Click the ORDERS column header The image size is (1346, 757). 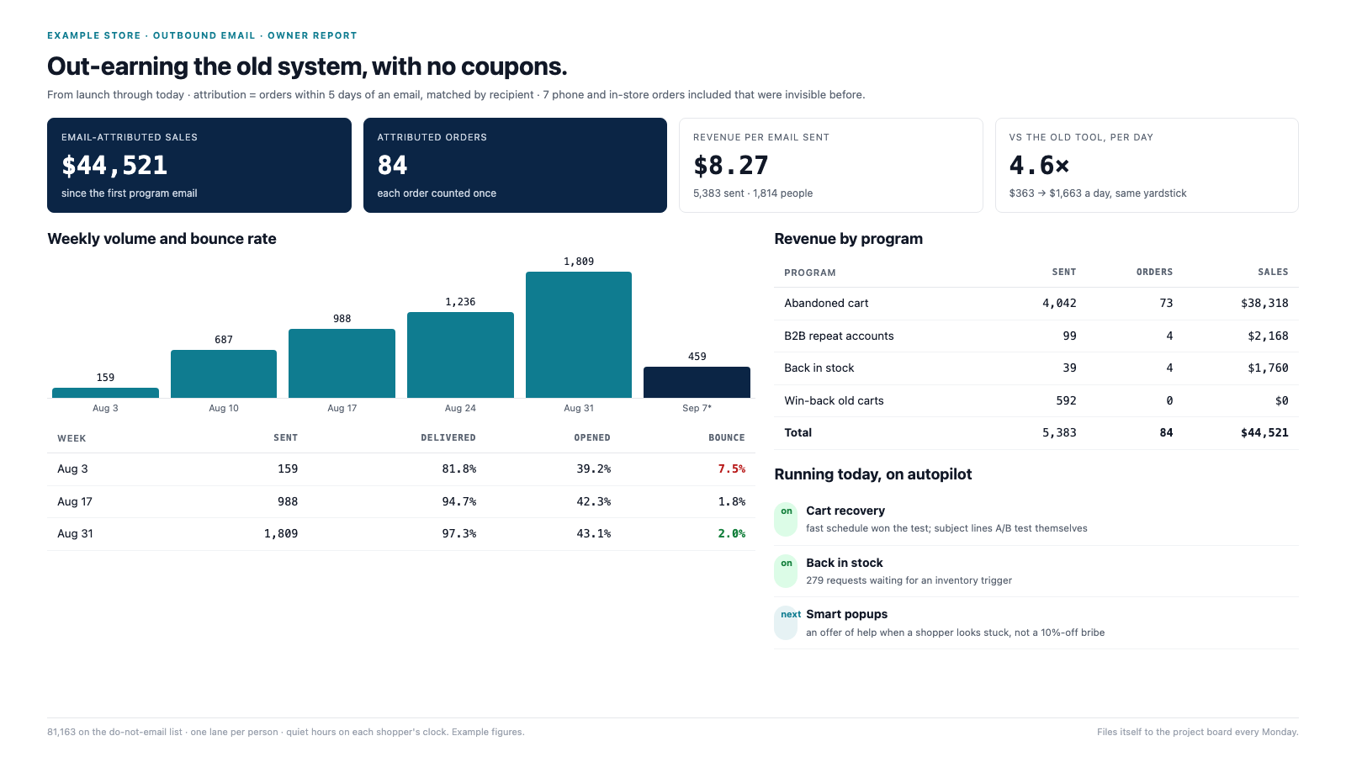pyautogui.click(x=1154, y=272)
